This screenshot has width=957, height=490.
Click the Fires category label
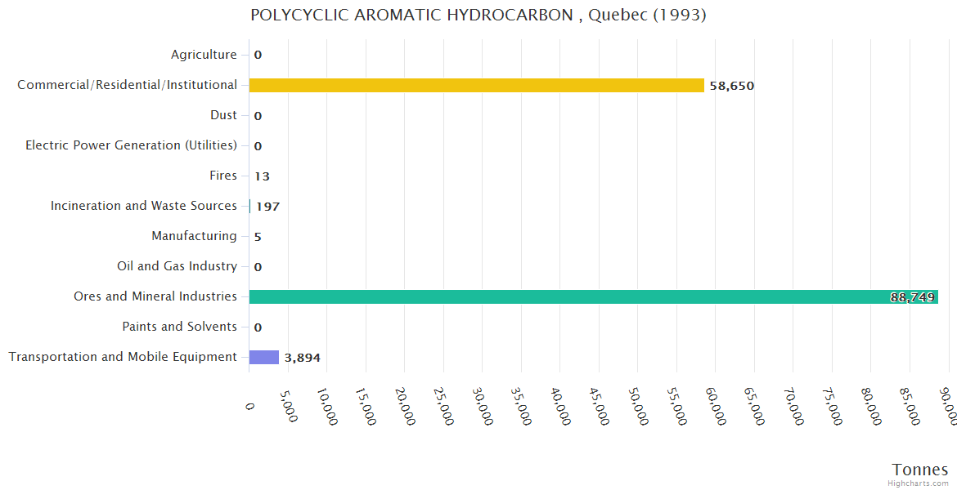[223, 176]
